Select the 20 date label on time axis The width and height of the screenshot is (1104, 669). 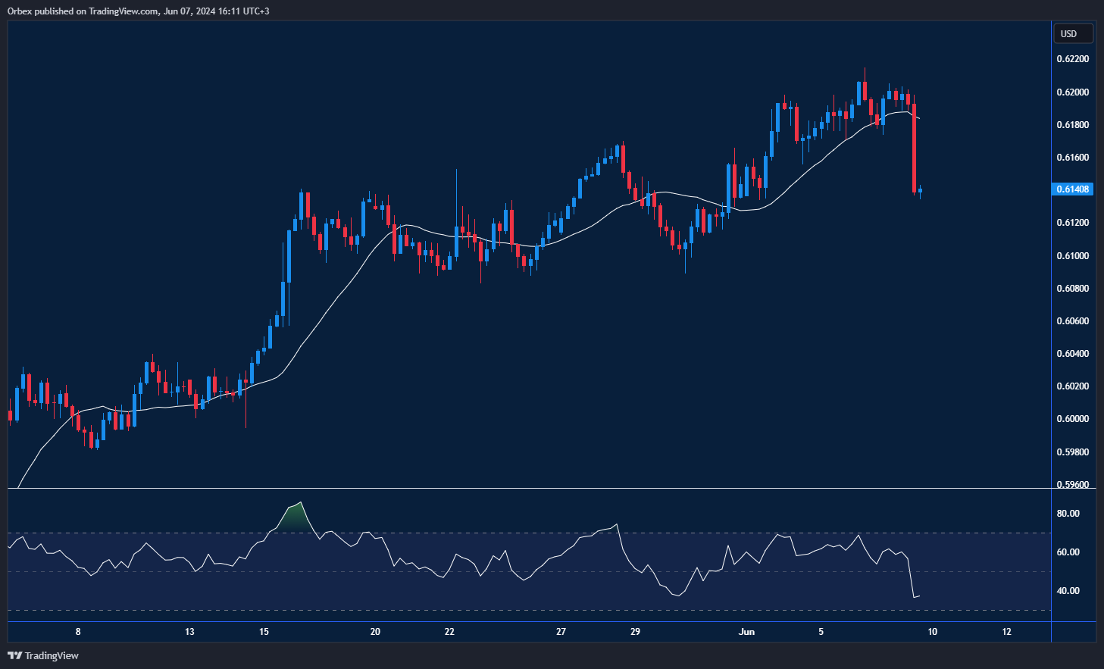click(375, 632)
